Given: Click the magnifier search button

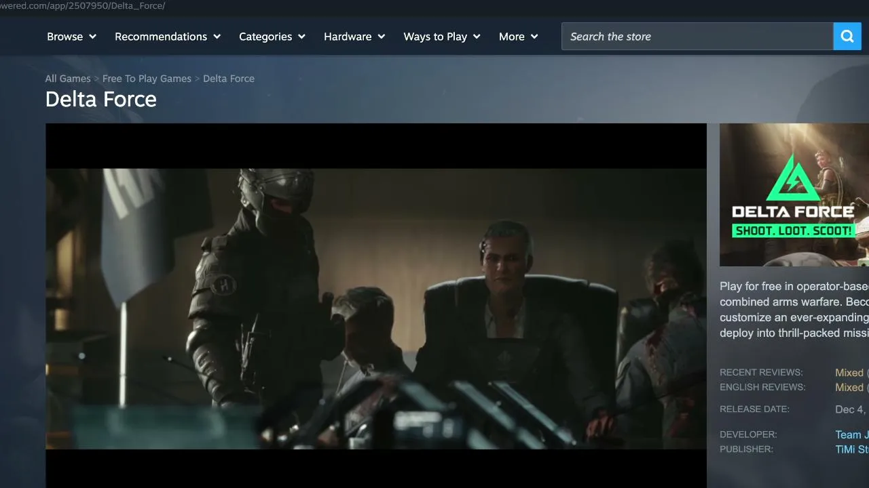Looking at the screenshot, I should 847,37.
